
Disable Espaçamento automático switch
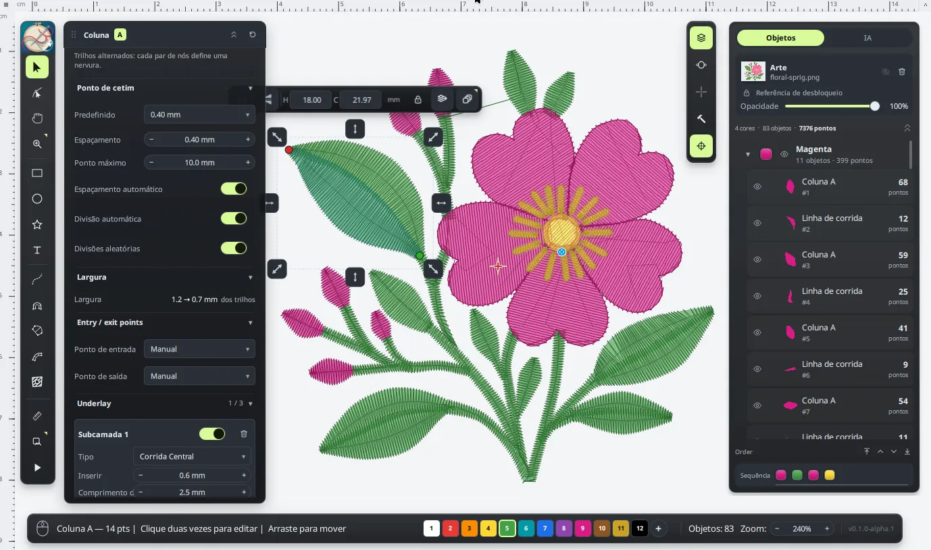[234, 189]
